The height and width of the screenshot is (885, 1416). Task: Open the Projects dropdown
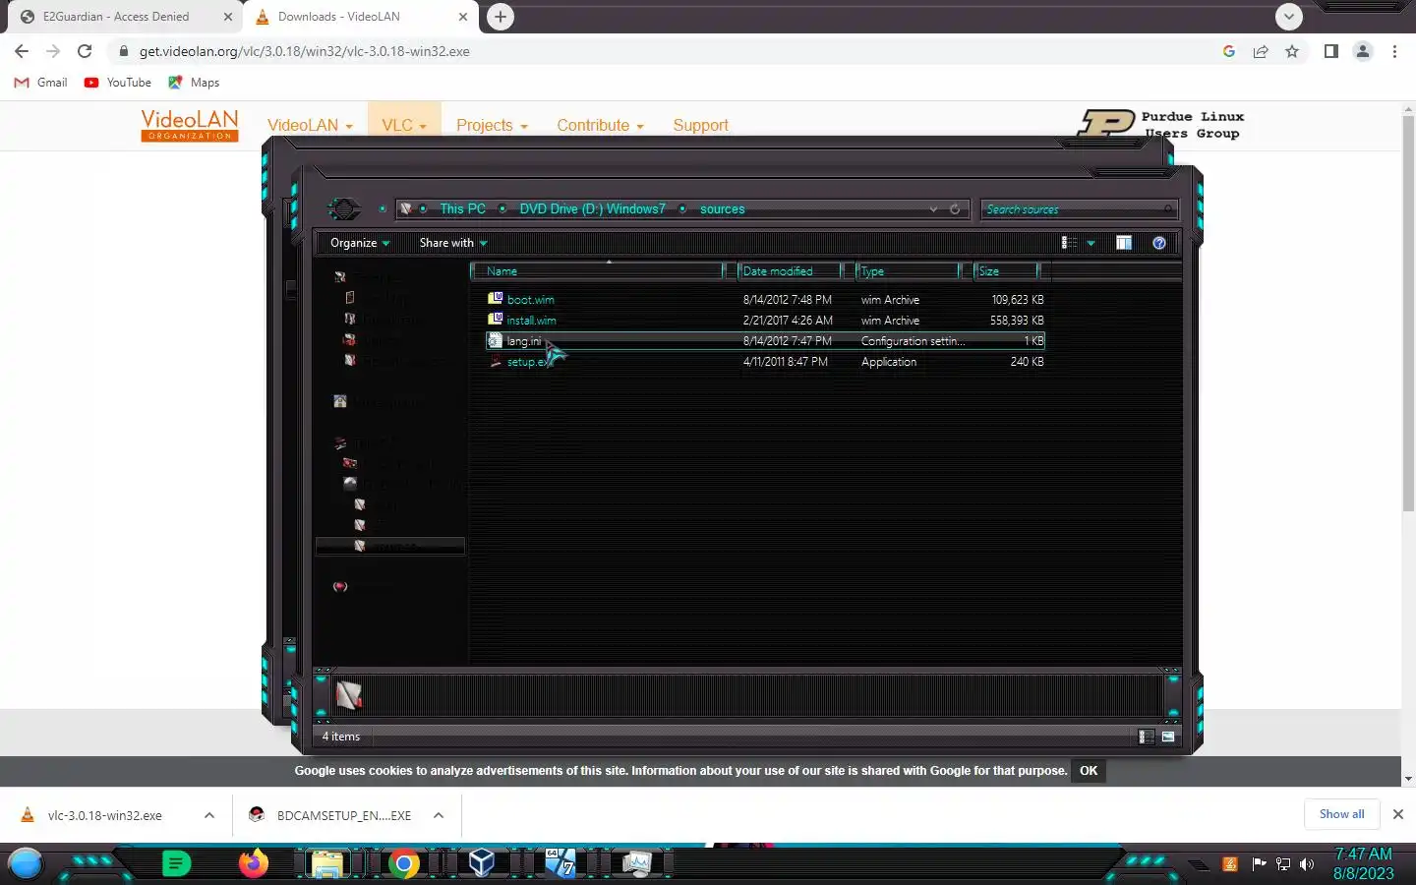click(x=492, y=125)
